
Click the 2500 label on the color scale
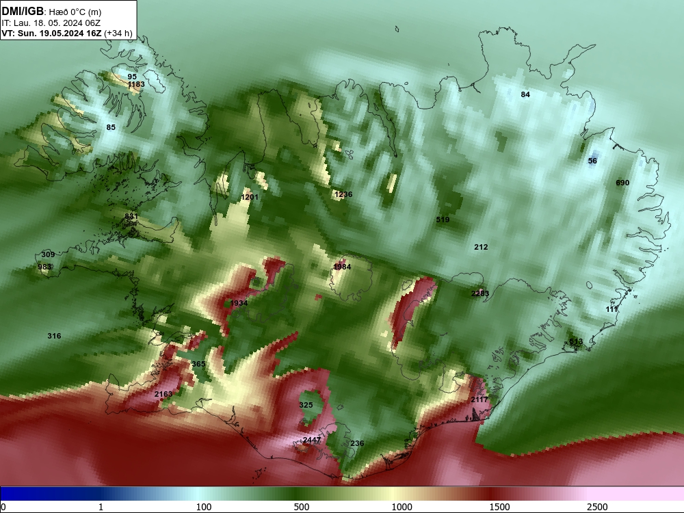click(597, 507)
